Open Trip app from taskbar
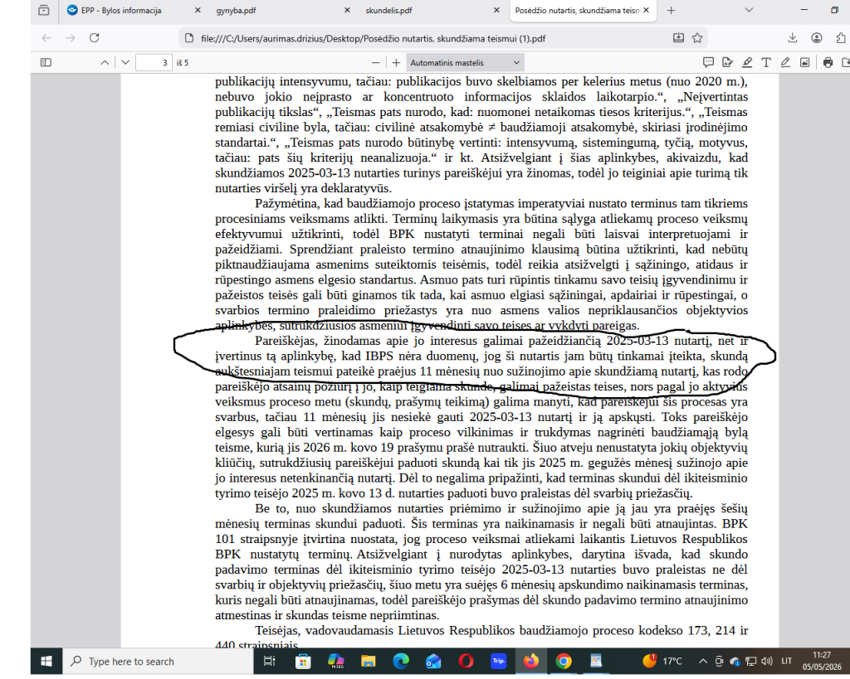Screen dimensions: 850x679 tap(499, 661)
